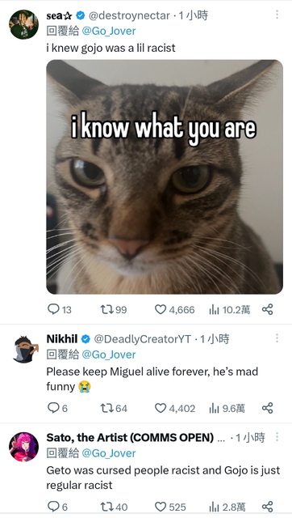Share the sea cat meme tweet
This screenshot has height=518, width=292.
pos(267,309)
